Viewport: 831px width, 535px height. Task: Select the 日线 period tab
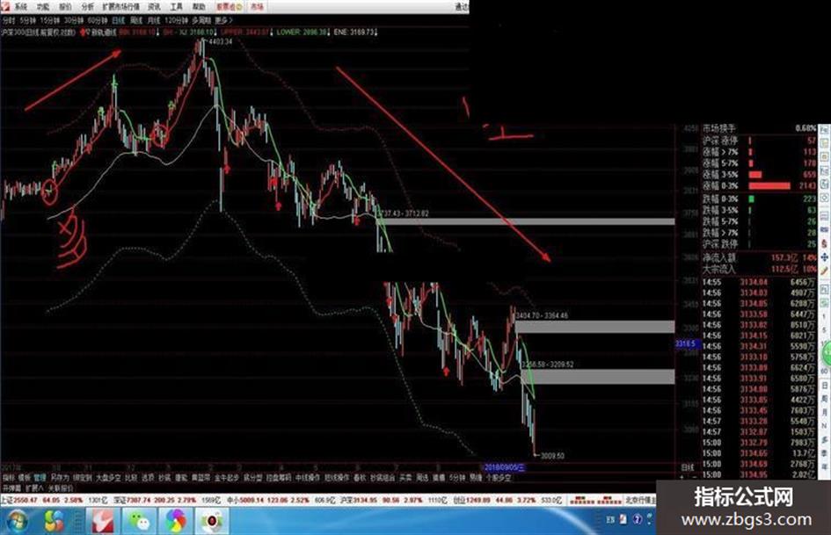(118, 21)
